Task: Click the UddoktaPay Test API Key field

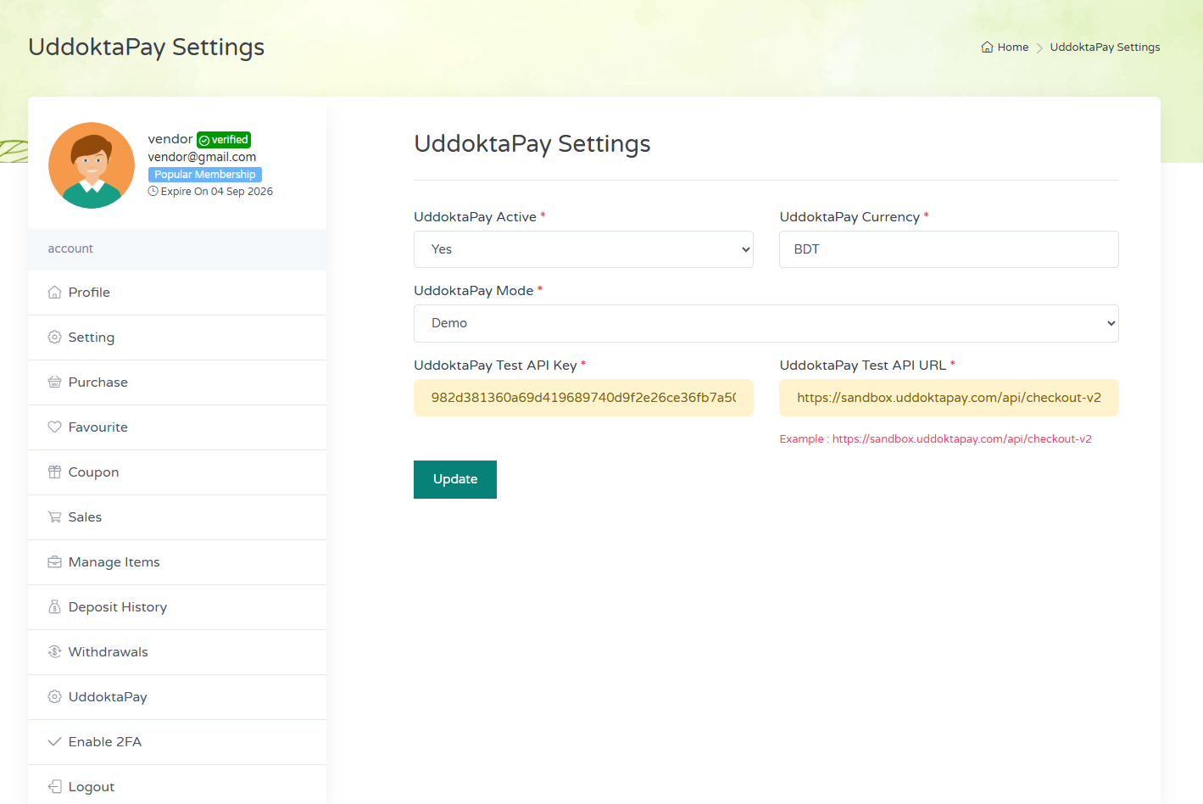Action: coord(583,398)
